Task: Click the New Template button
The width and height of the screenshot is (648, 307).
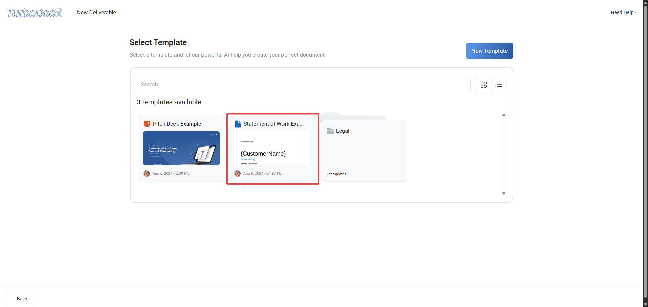Action: point(489,51)
